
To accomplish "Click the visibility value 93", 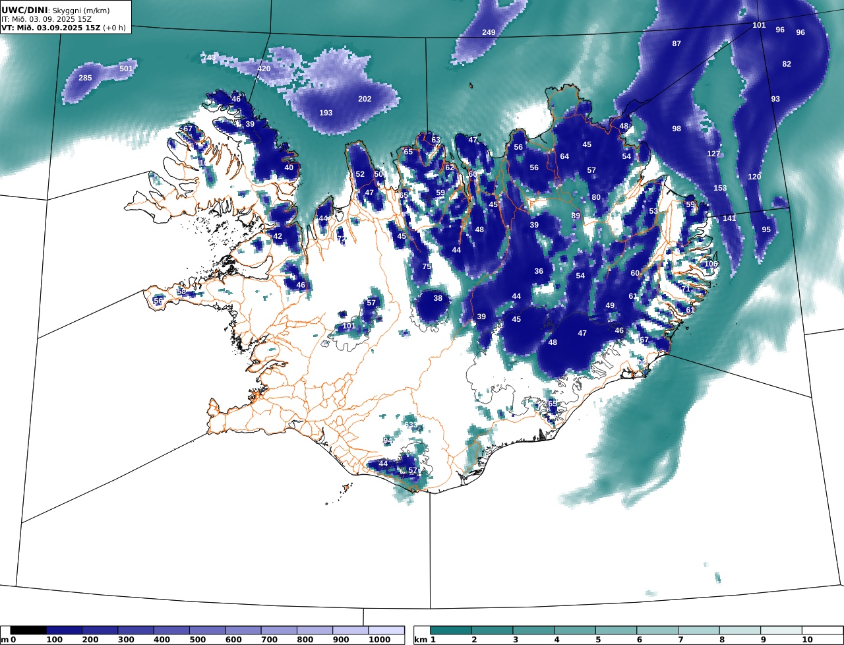I will coord(775,99).
